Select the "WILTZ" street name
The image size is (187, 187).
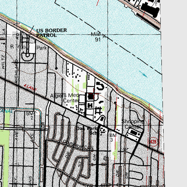point(3,62)
